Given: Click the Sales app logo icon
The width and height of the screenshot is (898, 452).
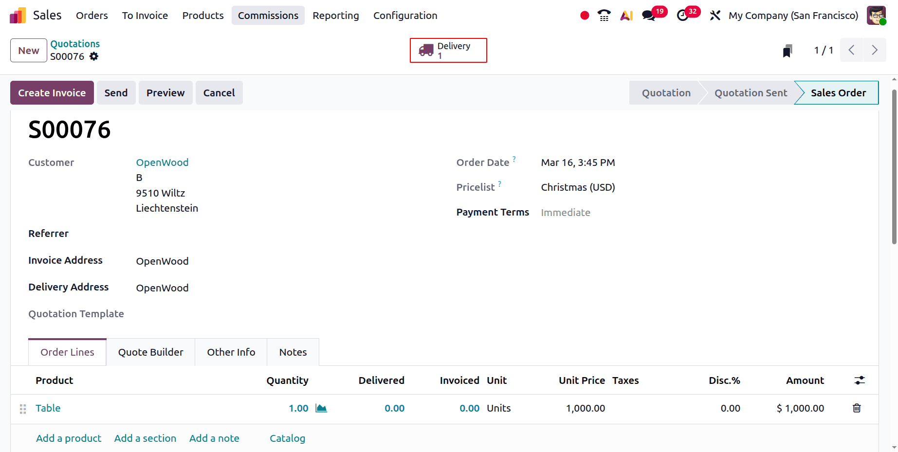Looking at the screenshot, I should coord(18,16).
